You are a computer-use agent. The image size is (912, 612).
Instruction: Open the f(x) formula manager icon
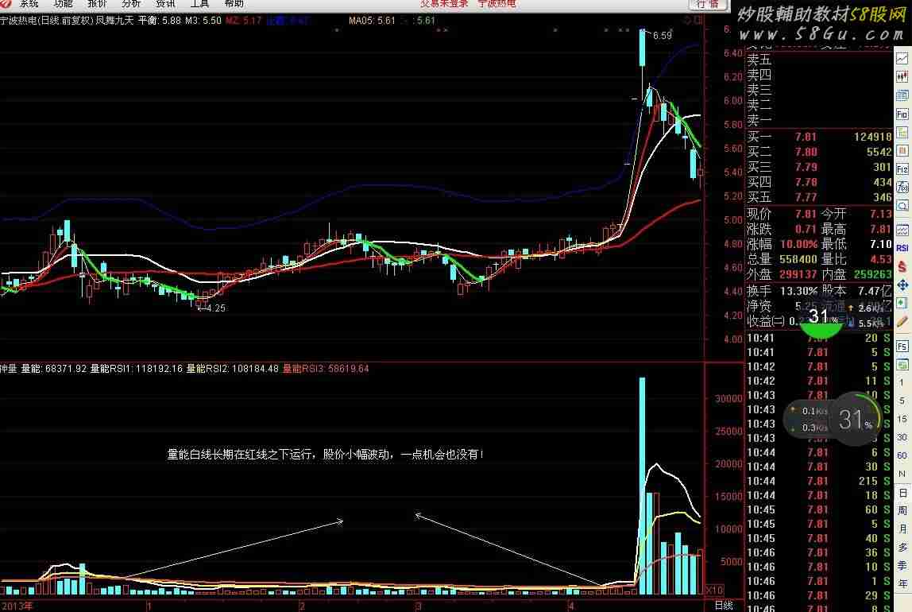click(x=902, y=188)
